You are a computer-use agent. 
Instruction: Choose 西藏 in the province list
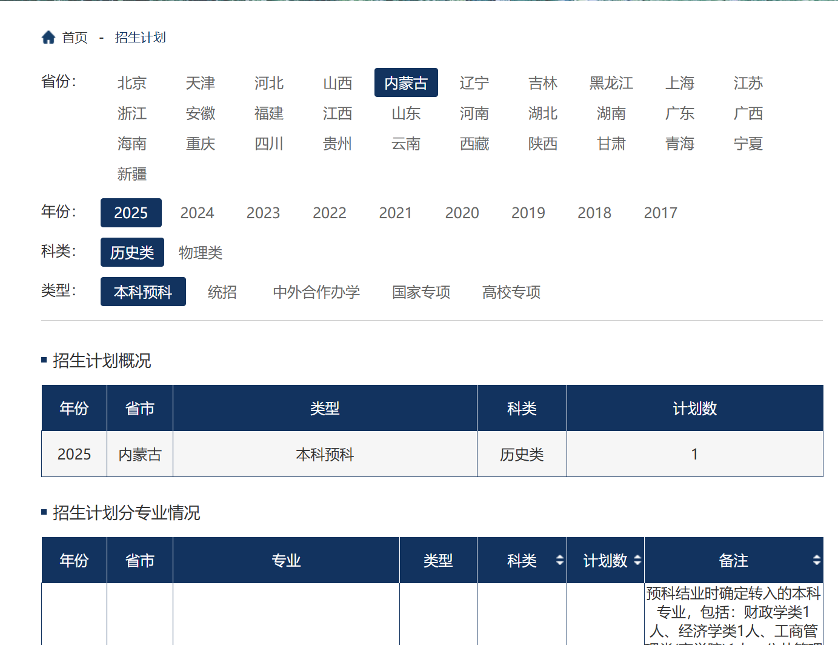click(x=474, y=144)
